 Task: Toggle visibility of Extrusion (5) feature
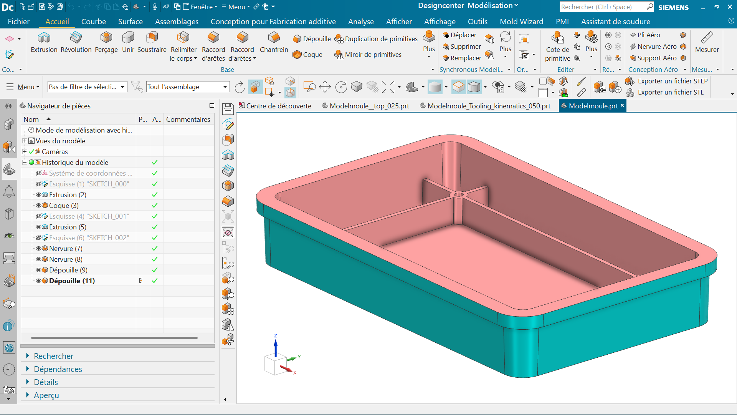coord(38,227)
